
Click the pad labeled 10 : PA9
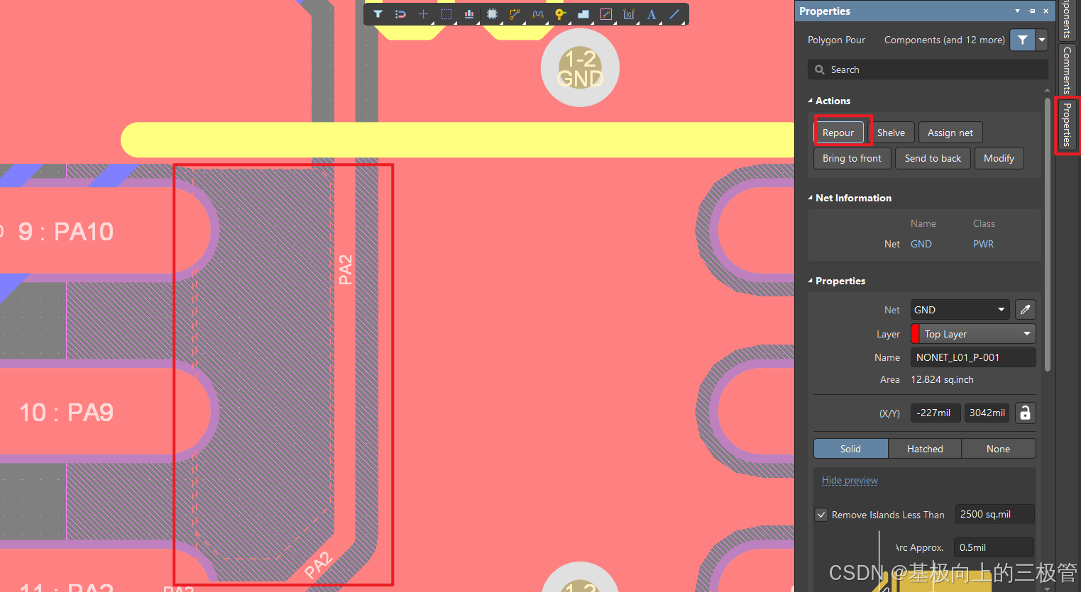pos(106,413)
